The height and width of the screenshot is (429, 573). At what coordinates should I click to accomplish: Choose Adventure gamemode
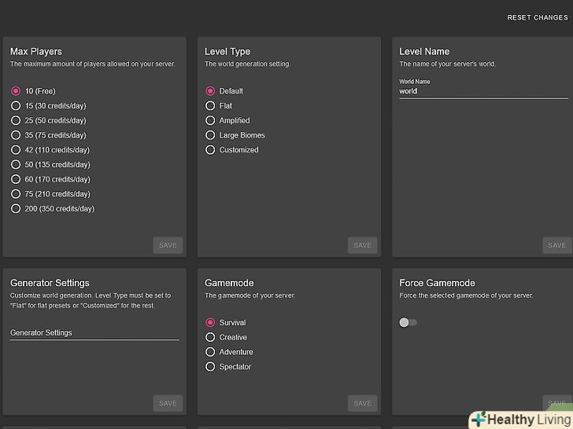(210, 352)
